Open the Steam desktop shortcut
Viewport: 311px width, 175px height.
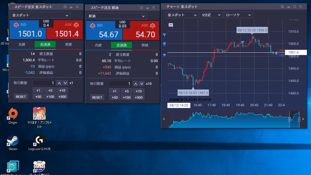coord(13,142)
